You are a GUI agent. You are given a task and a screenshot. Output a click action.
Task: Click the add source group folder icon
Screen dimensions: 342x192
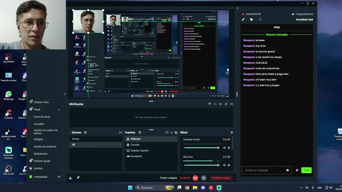pyautogui.click(x=176, y=133)
